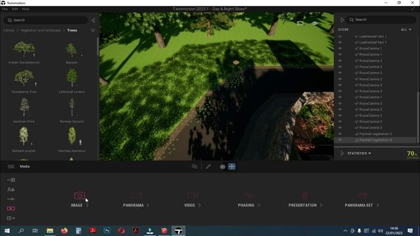Select the Indian Sandalwood tree thumbnail
The image size is (420, 236).
24,50
